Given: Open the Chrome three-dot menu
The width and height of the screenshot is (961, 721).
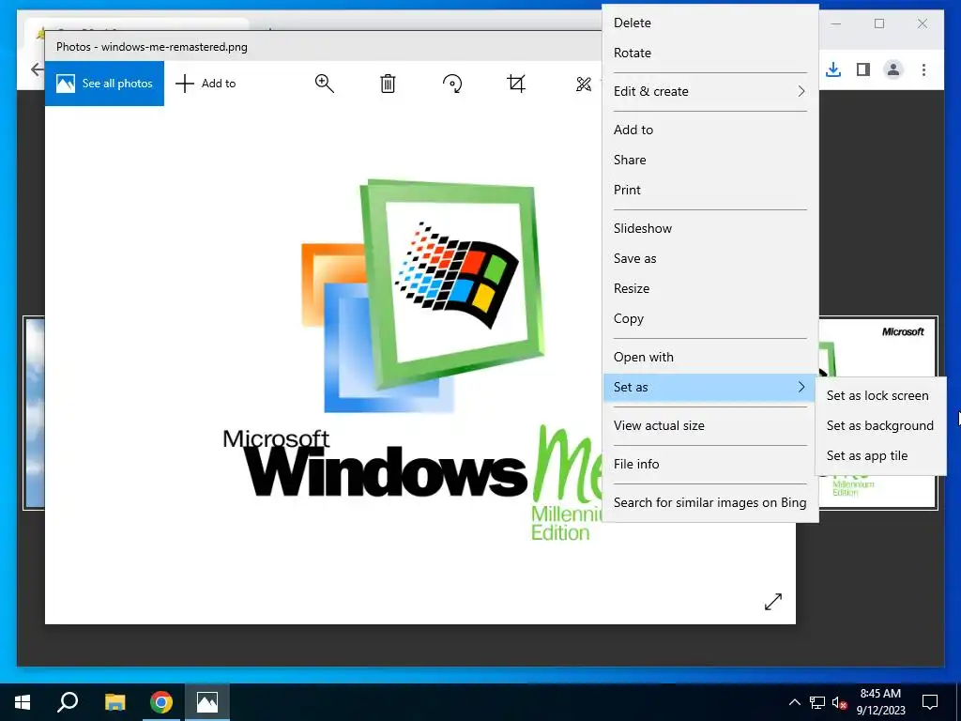Looking at the screenshot, I should (x=923, y=69).
